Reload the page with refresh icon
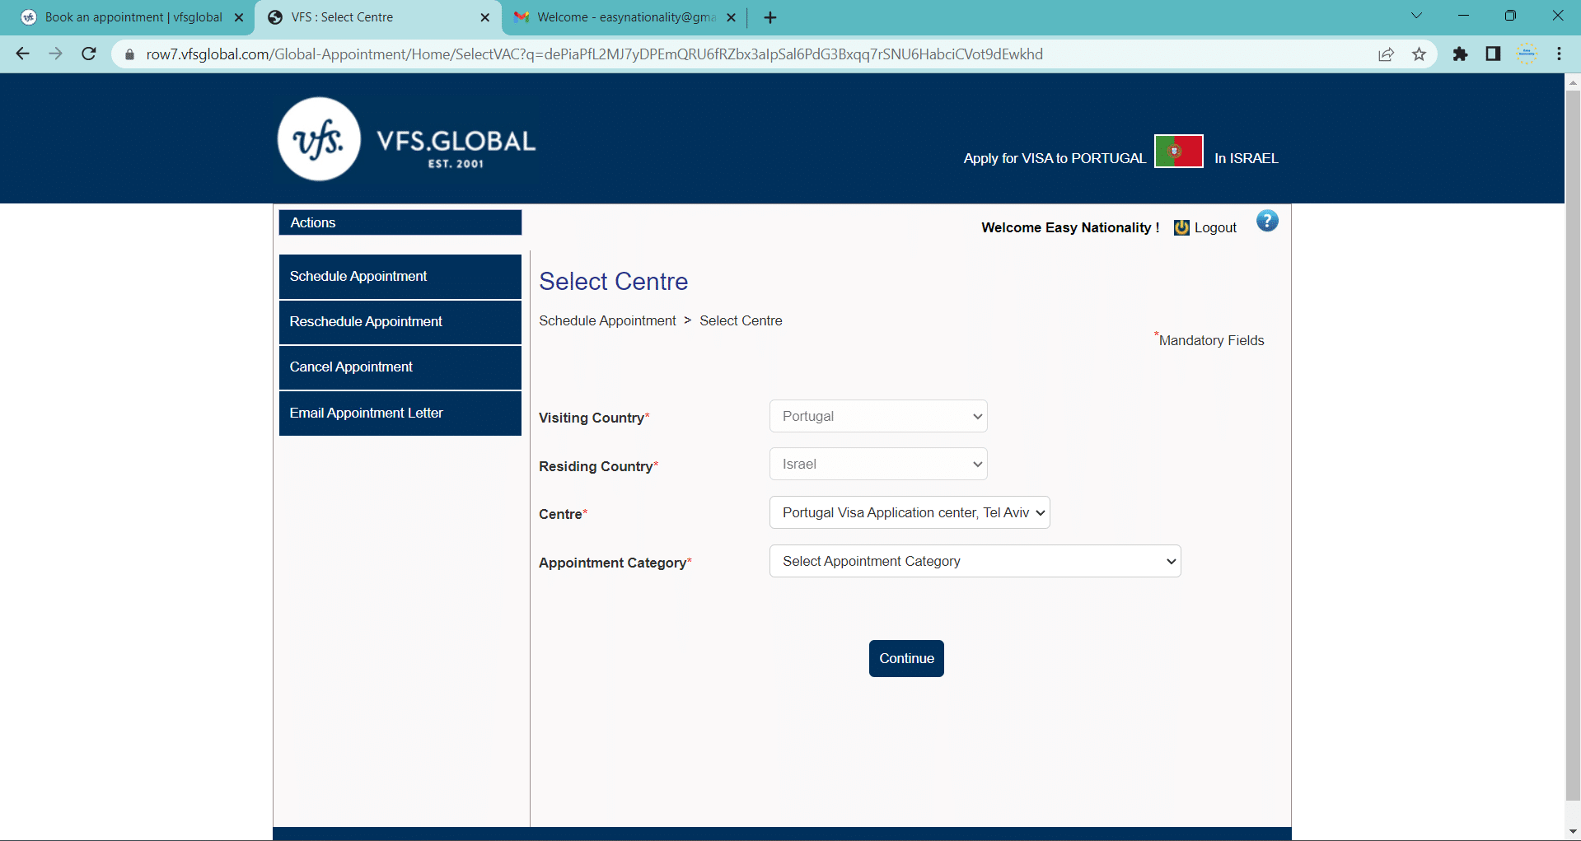The height and width of the screenshot is (841, 1581). coord(89,54)
